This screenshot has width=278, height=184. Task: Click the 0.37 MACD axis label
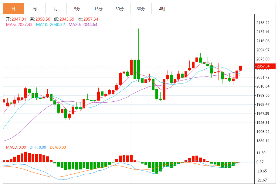pos(260,162)
